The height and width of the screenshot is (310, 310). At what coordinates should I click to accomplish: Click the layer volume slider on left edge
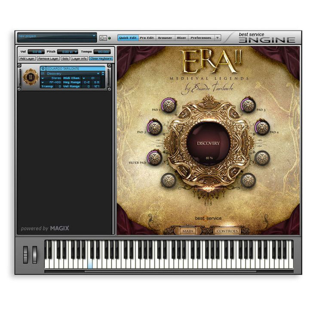pyautogui.click(x=19, y=77)
